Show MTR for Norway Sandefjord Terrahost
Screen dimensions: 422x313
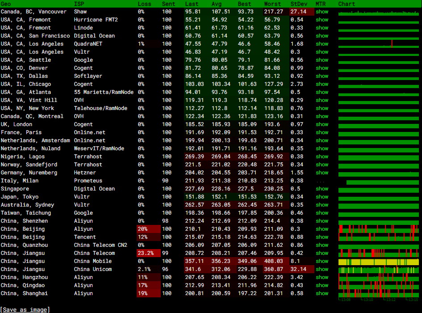click(x=322, y=165)
